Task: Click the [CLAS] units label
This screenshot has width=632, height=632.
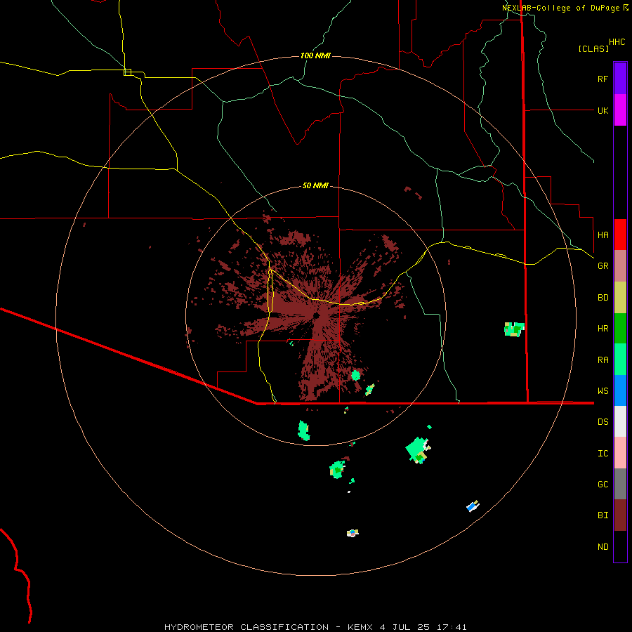Action: click(x=593, y=48)
